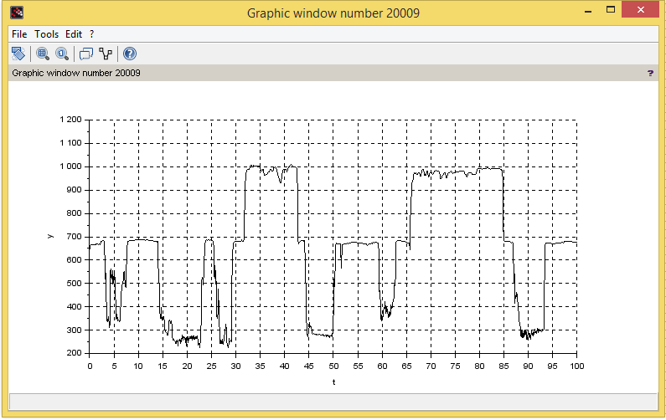Open the blue help icon in toolbar
The height and width of the screenshot is (420, 666).
tap(130, 54)
